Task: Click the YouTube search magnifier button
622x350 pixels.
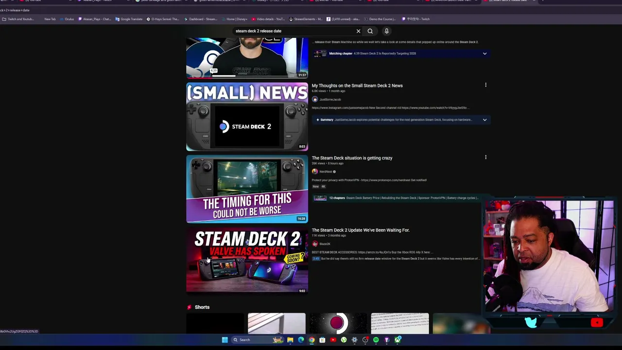Action: pyautogui.click(x=370, y=31)
